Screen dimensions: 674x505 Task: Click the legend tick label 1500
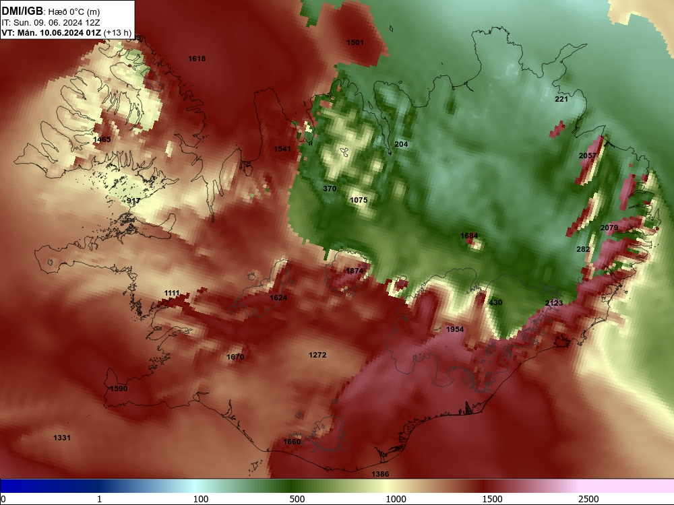(x=492, y=499)
